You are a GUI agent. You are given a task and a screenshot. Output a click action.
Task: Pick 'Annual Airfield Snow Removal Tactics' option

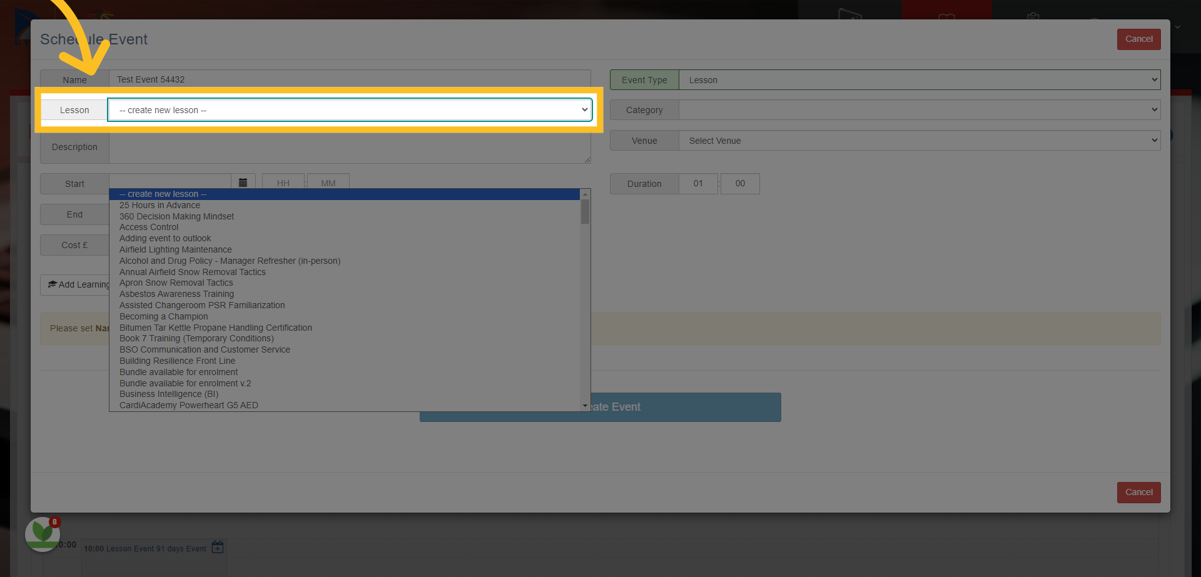[x=345, y=272]
